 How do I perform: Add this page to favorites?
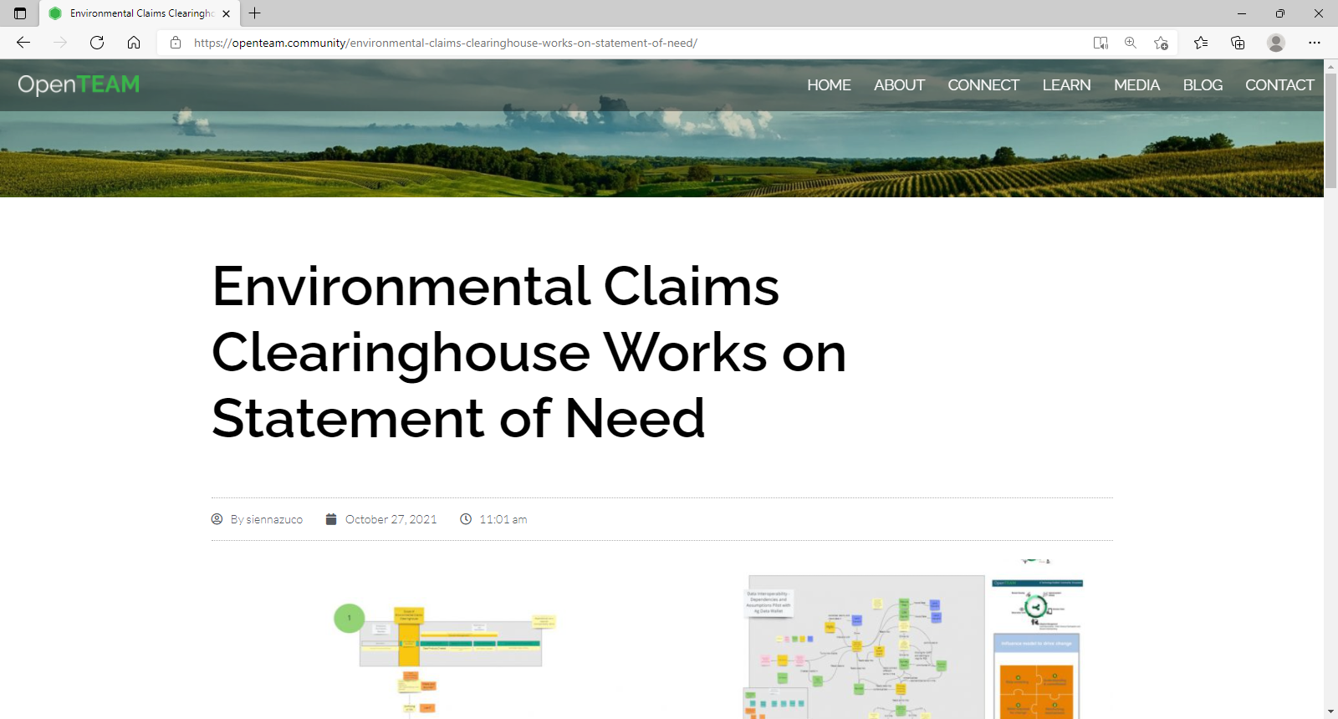coord(1161,43)
